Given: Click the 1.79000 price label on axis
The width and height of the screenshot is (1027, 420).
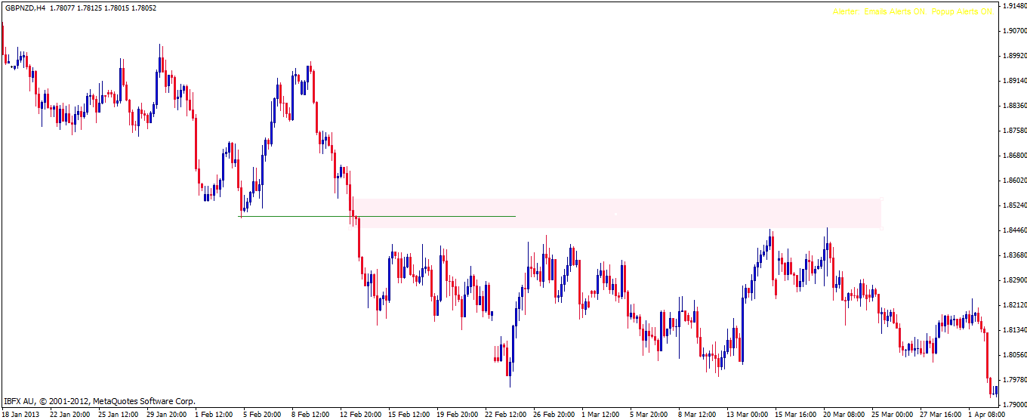Looking at the screenshot, I should (x=1013, y=404).
